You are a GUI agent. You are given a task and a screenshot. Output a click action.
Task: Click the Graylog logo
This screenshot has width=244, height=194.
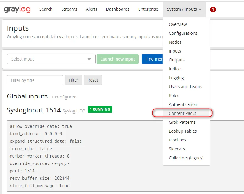click(17, 9)
